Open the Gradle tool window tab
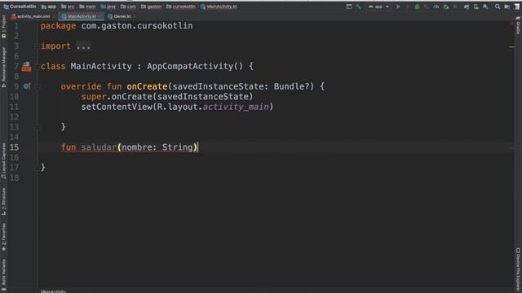This screenshot has width=522, height=293. 518,26
